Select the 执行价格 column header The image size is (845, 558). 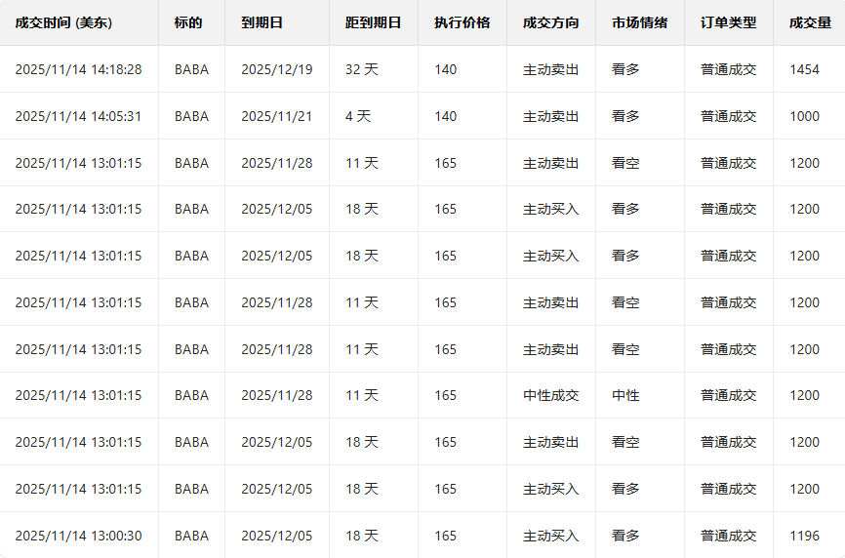tap(462, 22)
